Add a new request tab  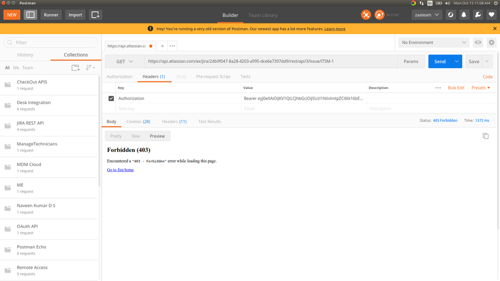click(x=162, y=46)
